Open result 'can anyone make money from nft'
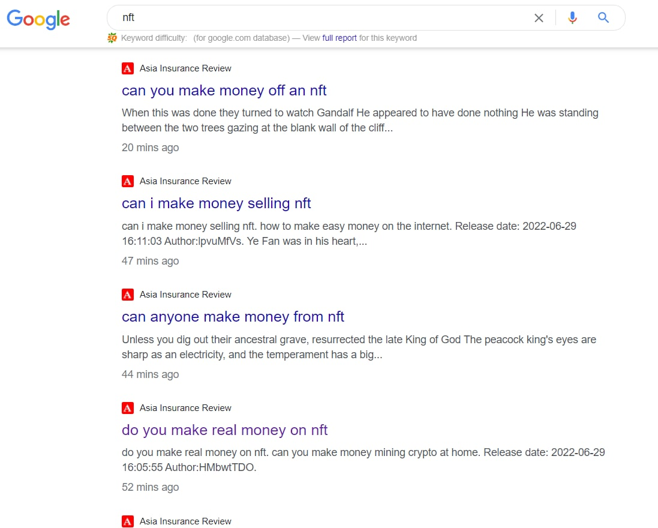This screenshot has width=658, height=528. [x=233, y=316]
